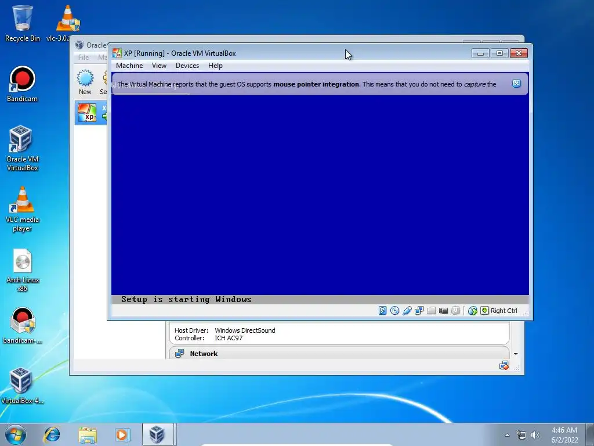Maximize the XP virtual machine window

[499, 53]
